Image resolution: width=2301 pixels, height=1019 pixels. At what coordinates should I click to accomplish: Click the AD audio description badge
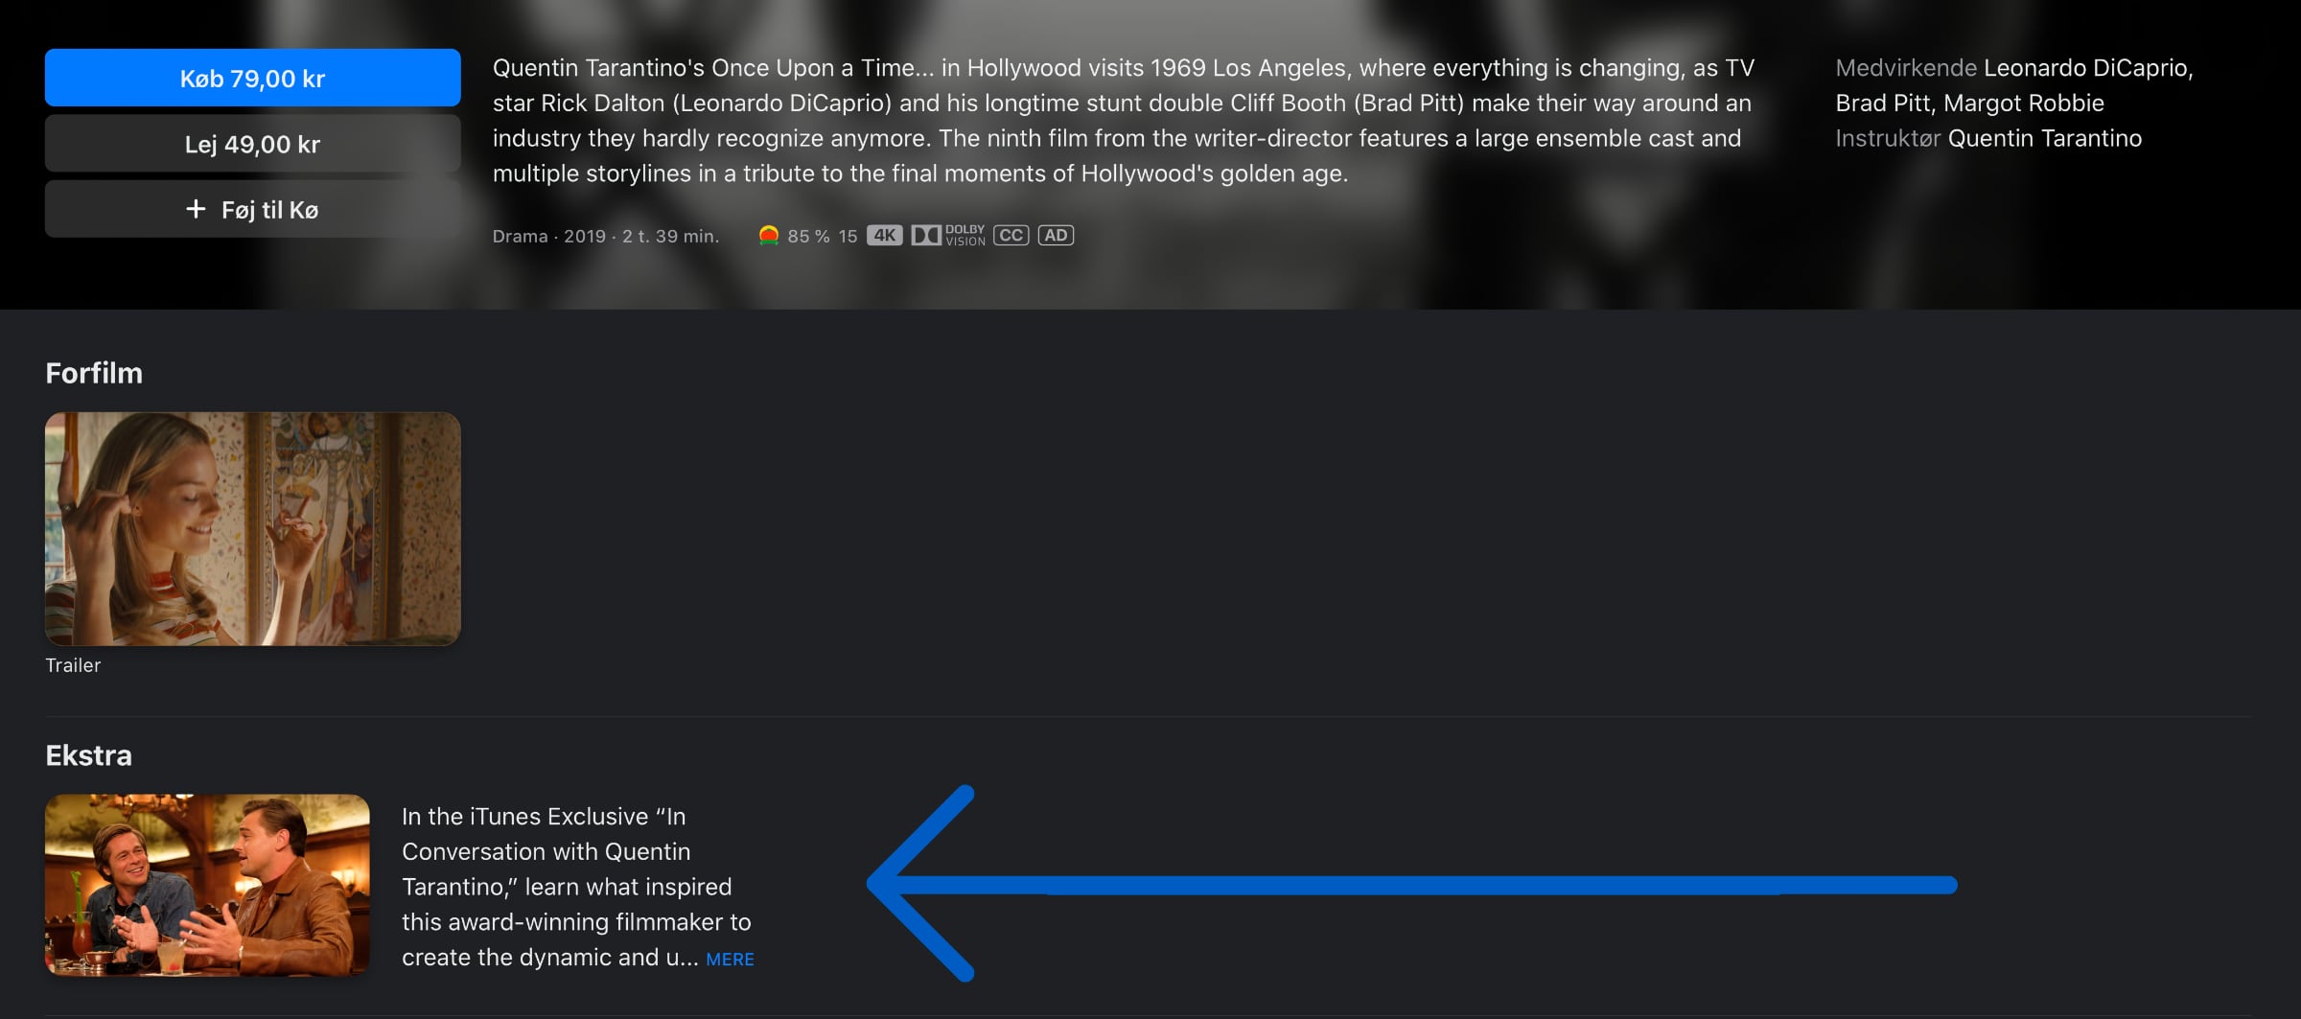[x=1056, y=236]
